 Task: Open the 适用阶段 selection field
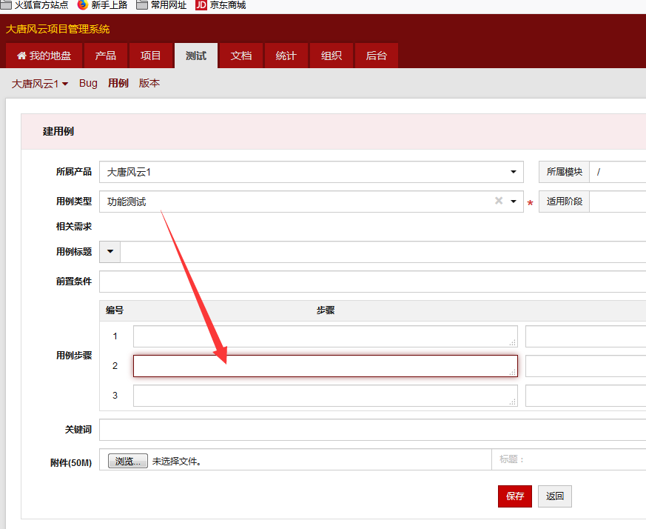point(618,202)
